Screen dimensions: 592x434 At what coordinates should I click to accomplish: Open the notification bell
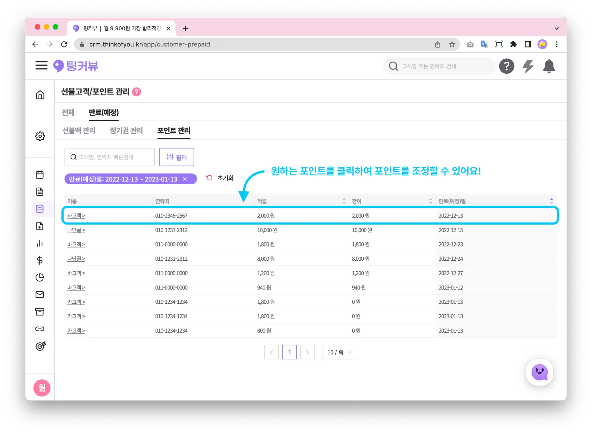[x=549, y=66]
